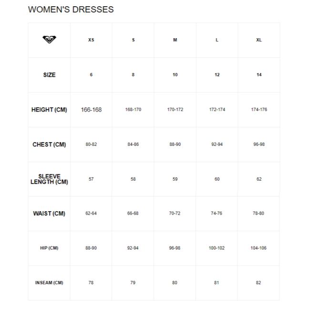Select the XS column header
Image resolution: width=309 pixels, height=309 pixels.
click(x=91, y=40)
